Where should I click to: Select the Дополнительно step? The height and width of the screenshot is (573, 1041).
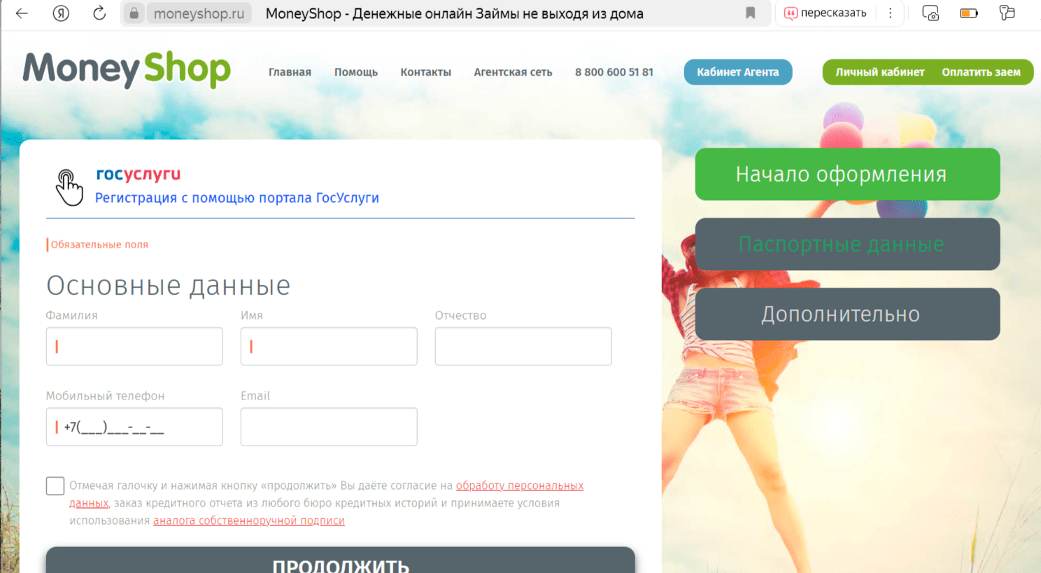pyautogui.click(x=847, y=314)
